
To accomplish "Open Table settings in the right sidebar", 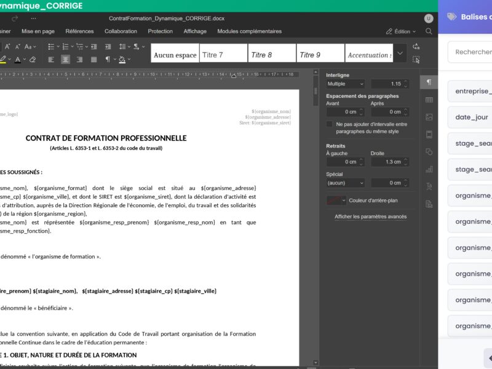I will (x=429, y=100).
